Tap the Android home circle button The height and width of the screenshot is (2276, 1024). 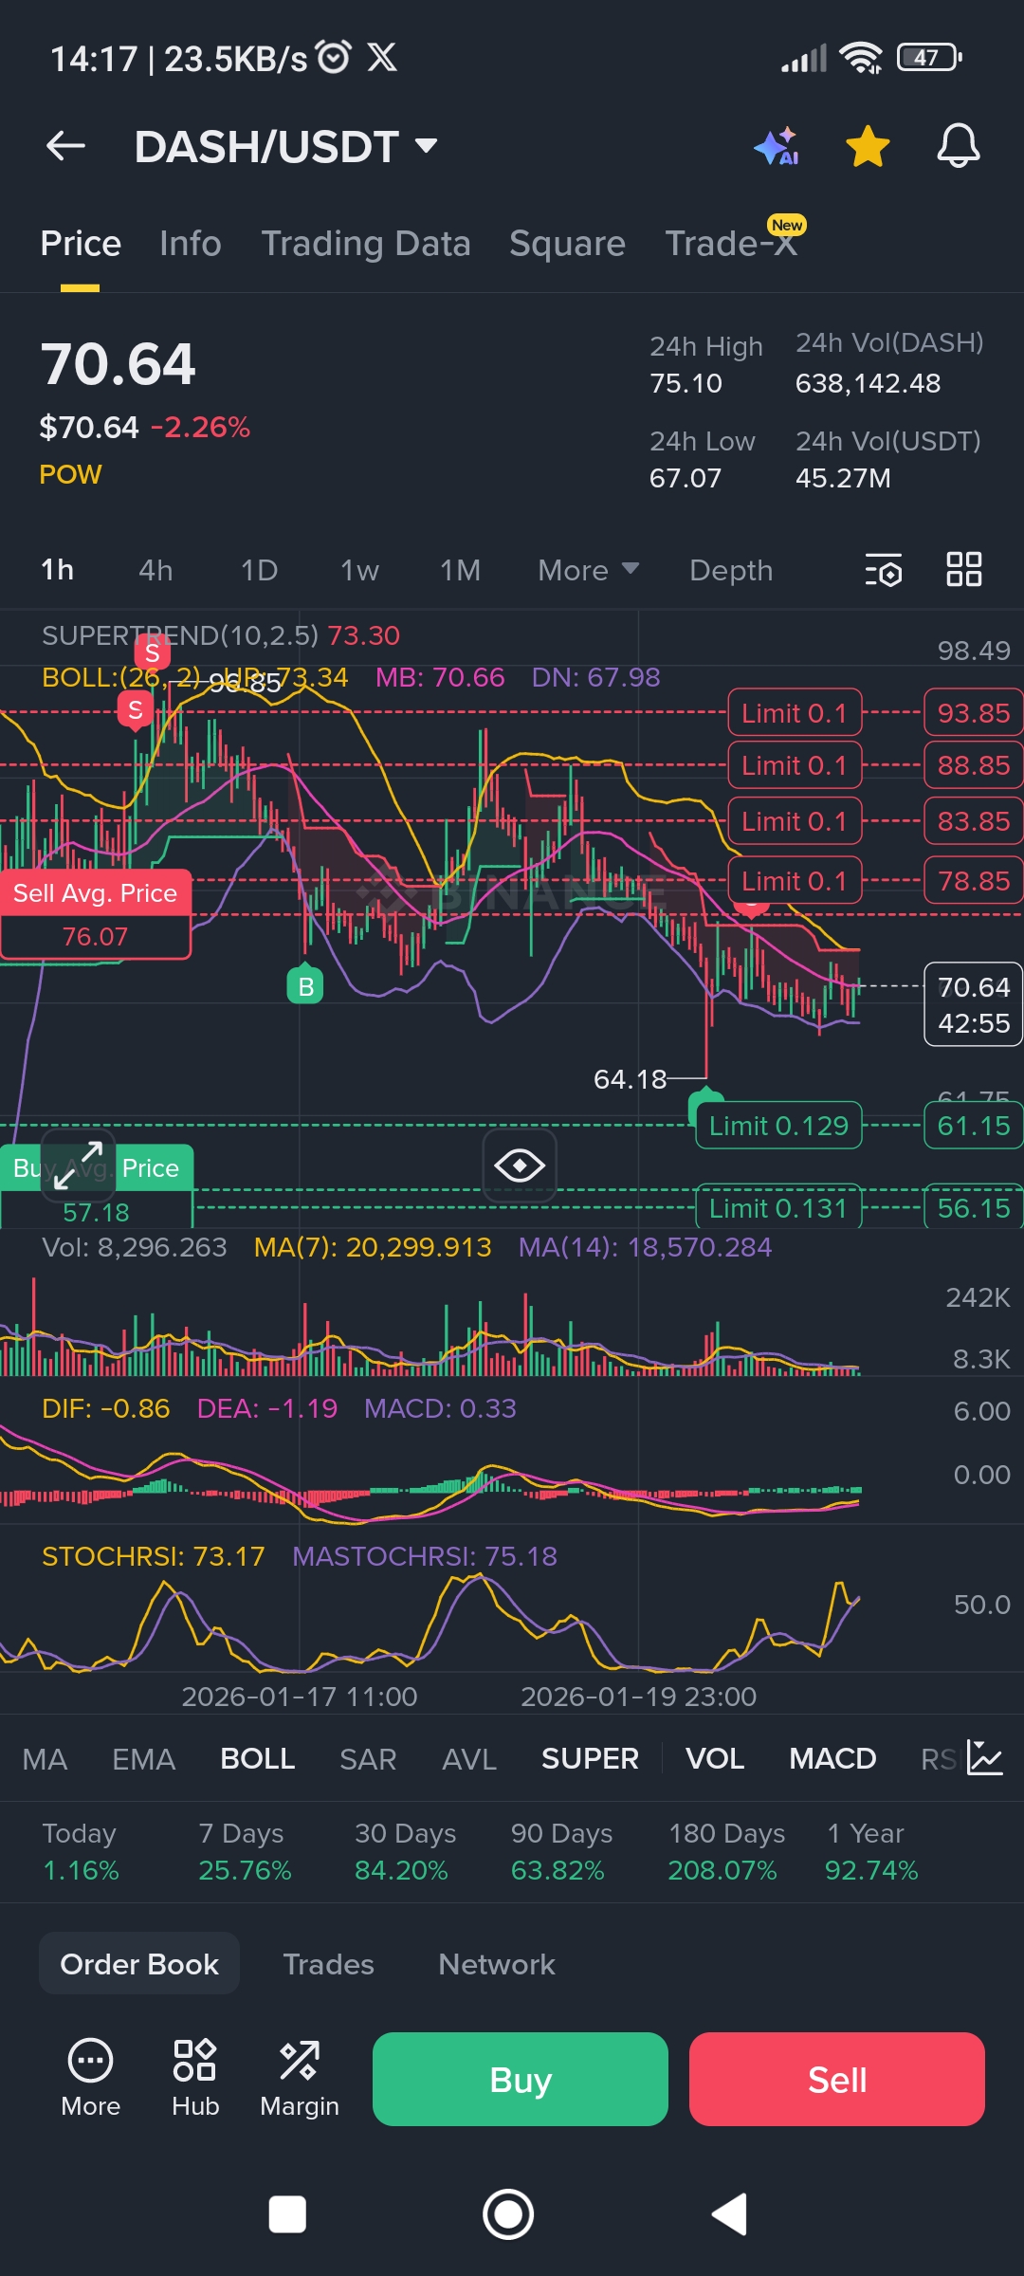pyautogui.click(x=508, y=2214)
